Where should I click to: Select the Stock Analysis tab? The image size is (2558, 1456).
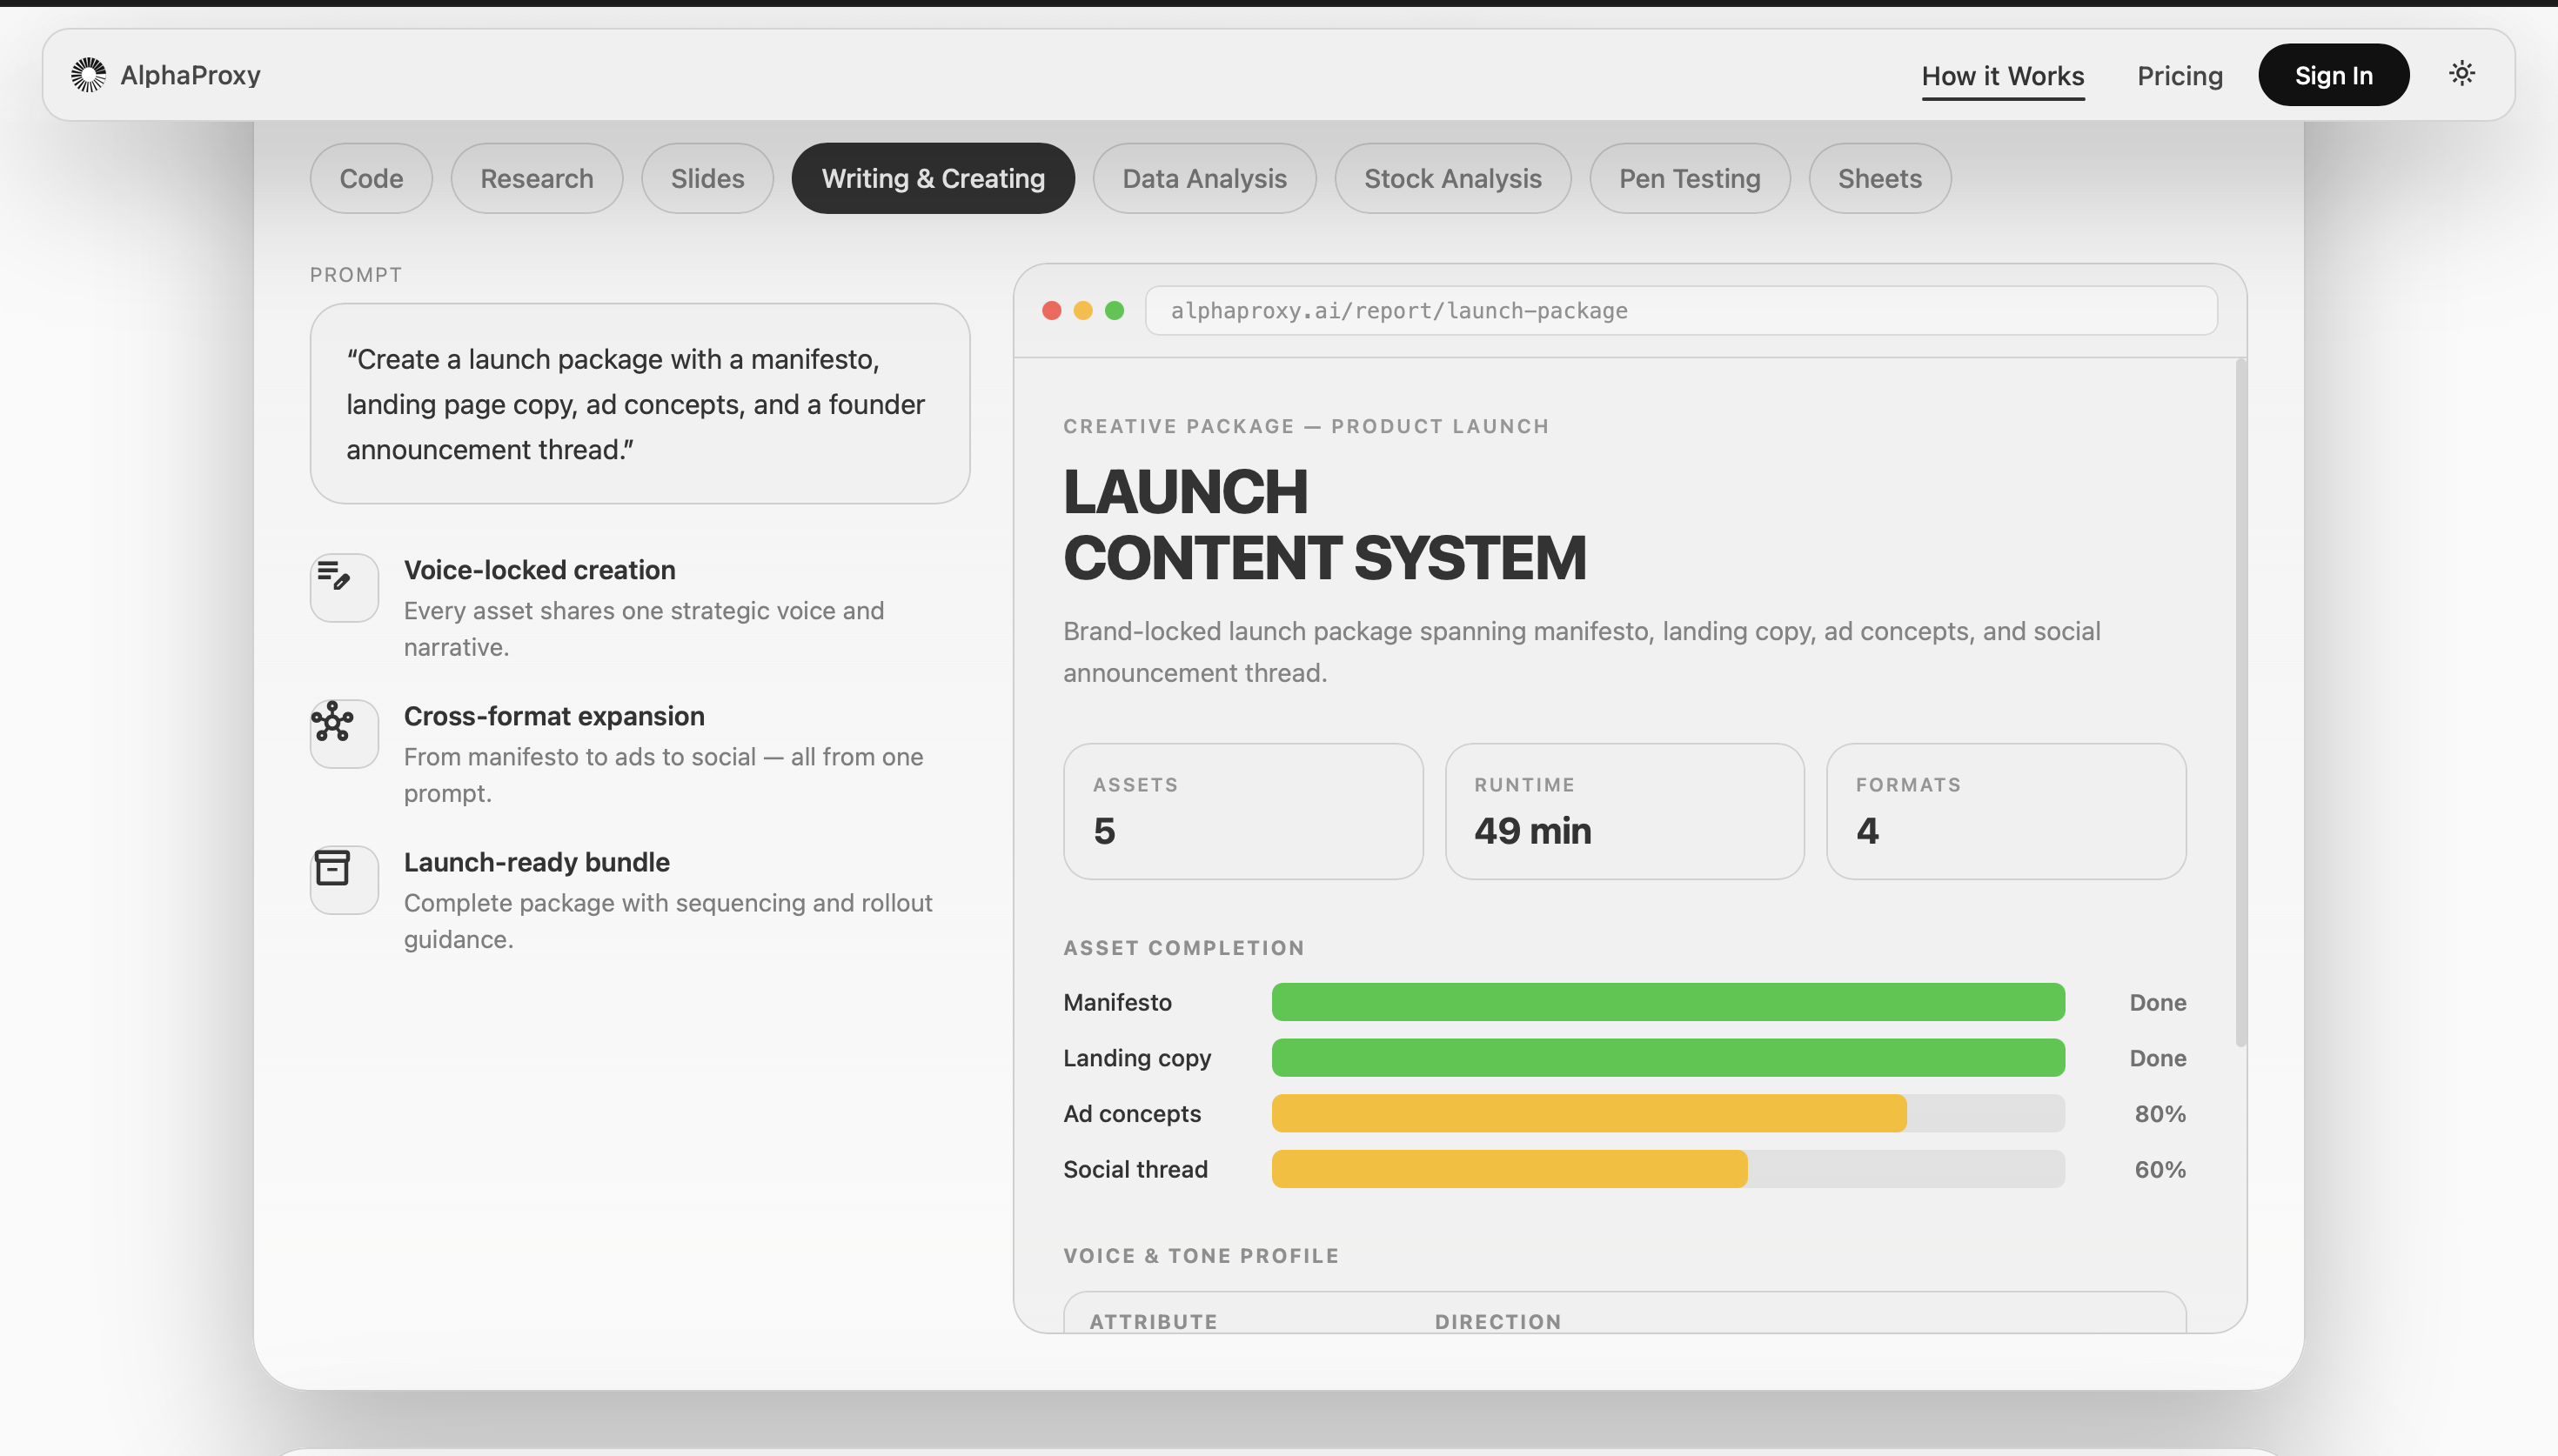click(1453, 178)
